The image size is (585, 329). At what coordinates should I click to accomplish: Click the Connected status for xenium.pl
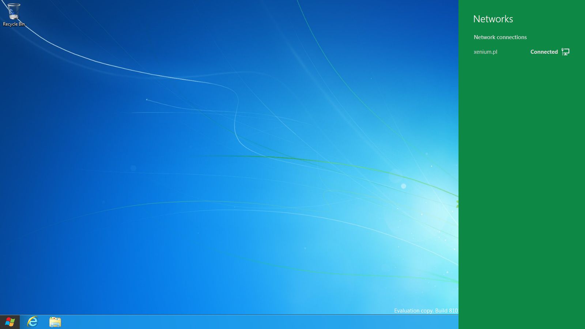point(544,52)
